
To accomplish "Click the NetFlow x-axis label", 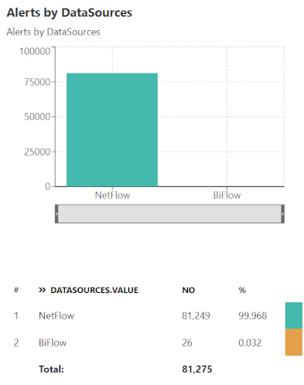I will [112, 195].
